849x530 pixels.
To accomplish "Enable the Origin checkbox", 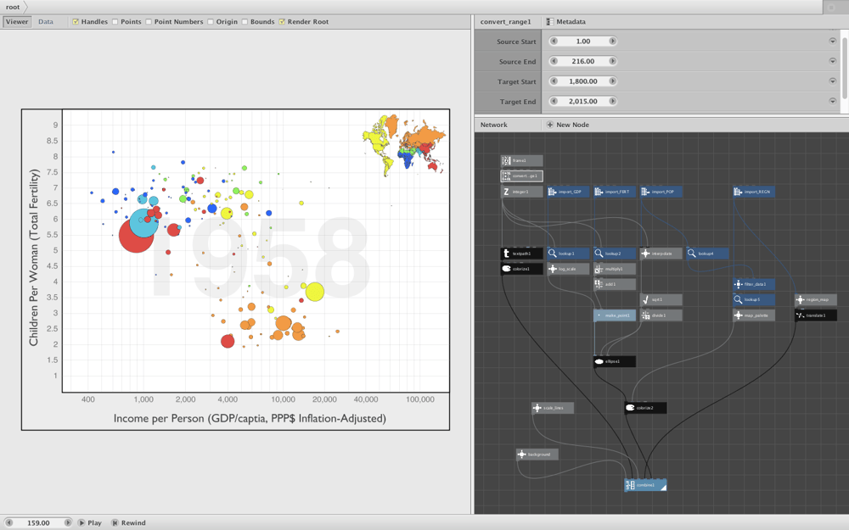I will 211,22.
